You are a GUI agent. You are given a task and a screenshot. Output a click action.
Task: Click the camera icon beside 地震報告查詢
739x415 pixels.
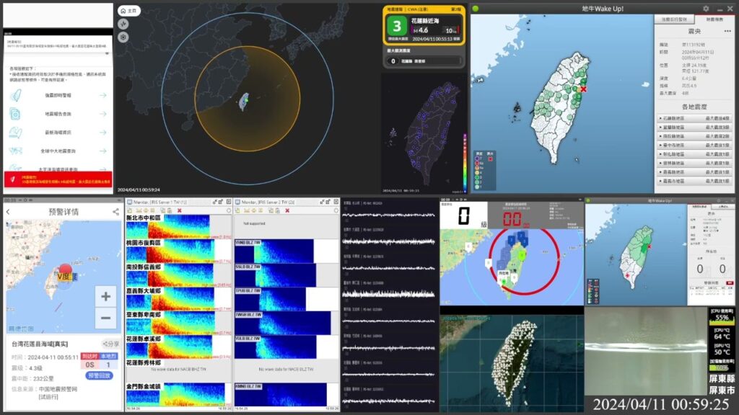pyautogui.click(x=14, y=112)
